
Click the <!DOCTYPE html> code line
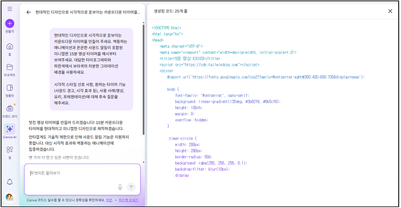pos(166,28)
